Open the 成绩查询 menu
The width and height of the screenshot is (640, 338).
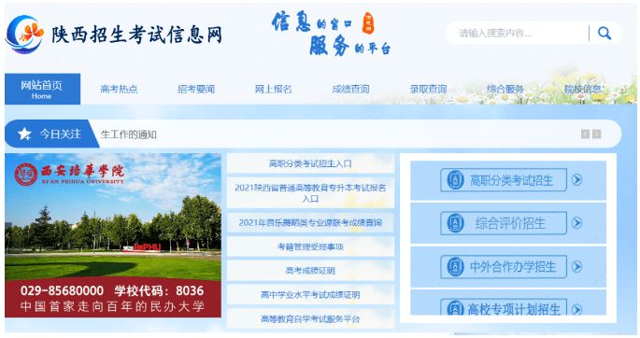click(350, 90)
